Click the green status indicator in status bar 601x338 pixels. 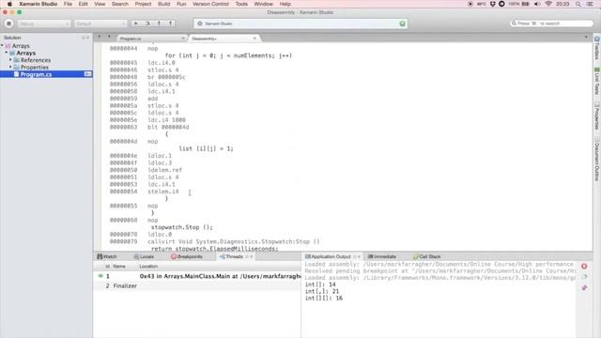402,23
